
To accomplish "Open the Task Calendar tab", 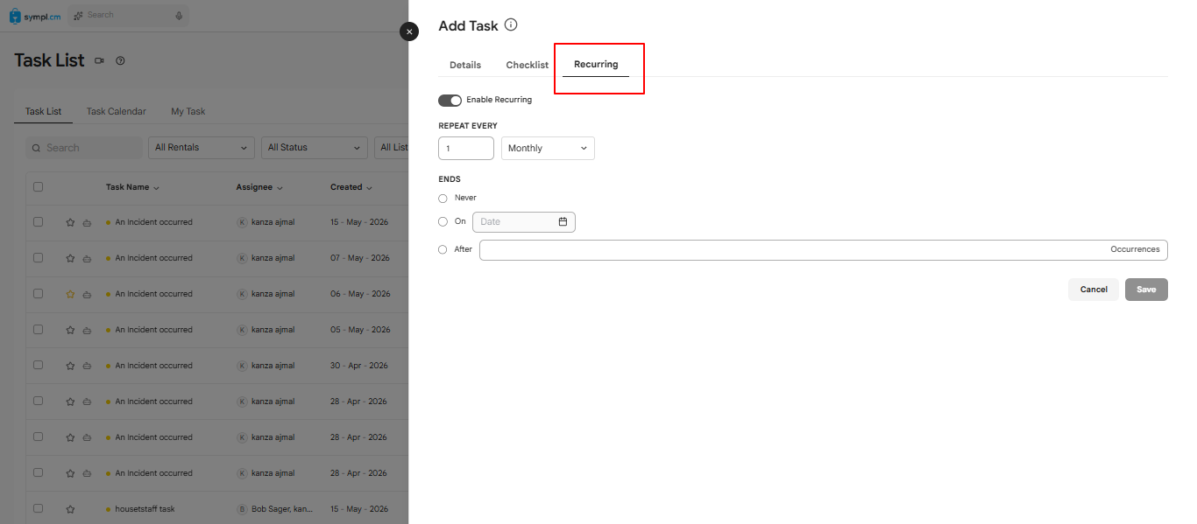I will coord(117,111).
